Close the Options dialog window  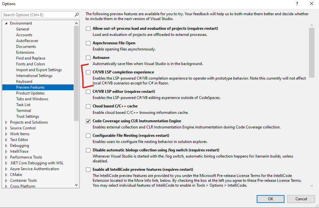pos(312,4)
